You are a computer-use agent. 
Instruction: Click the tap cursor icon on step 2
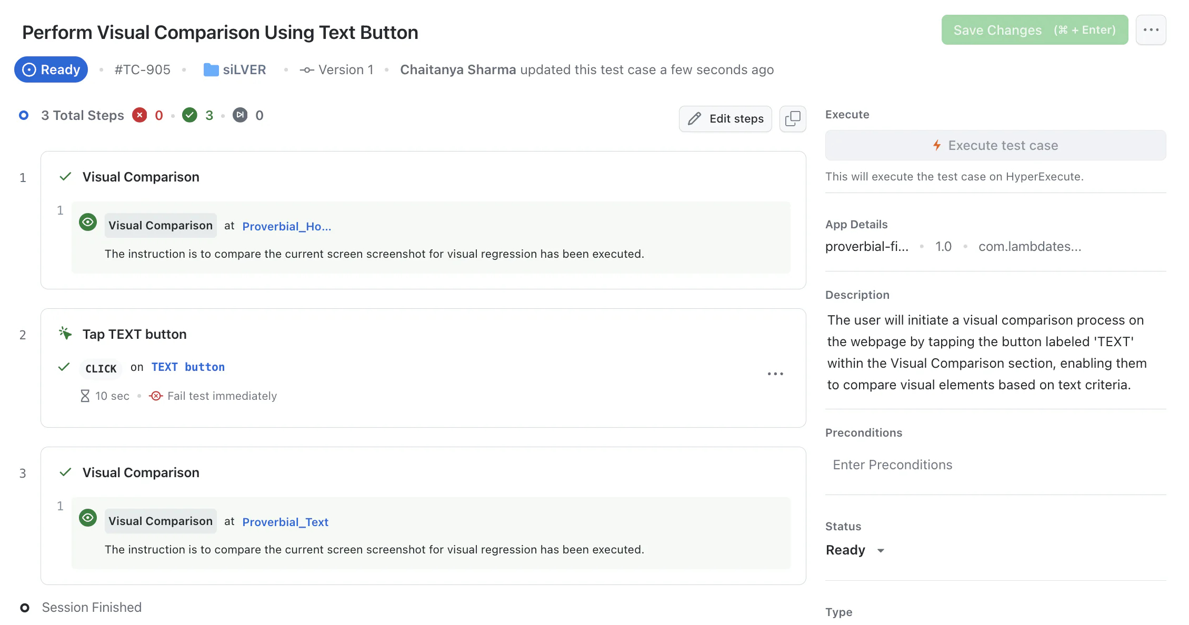[x=65, y=334]
